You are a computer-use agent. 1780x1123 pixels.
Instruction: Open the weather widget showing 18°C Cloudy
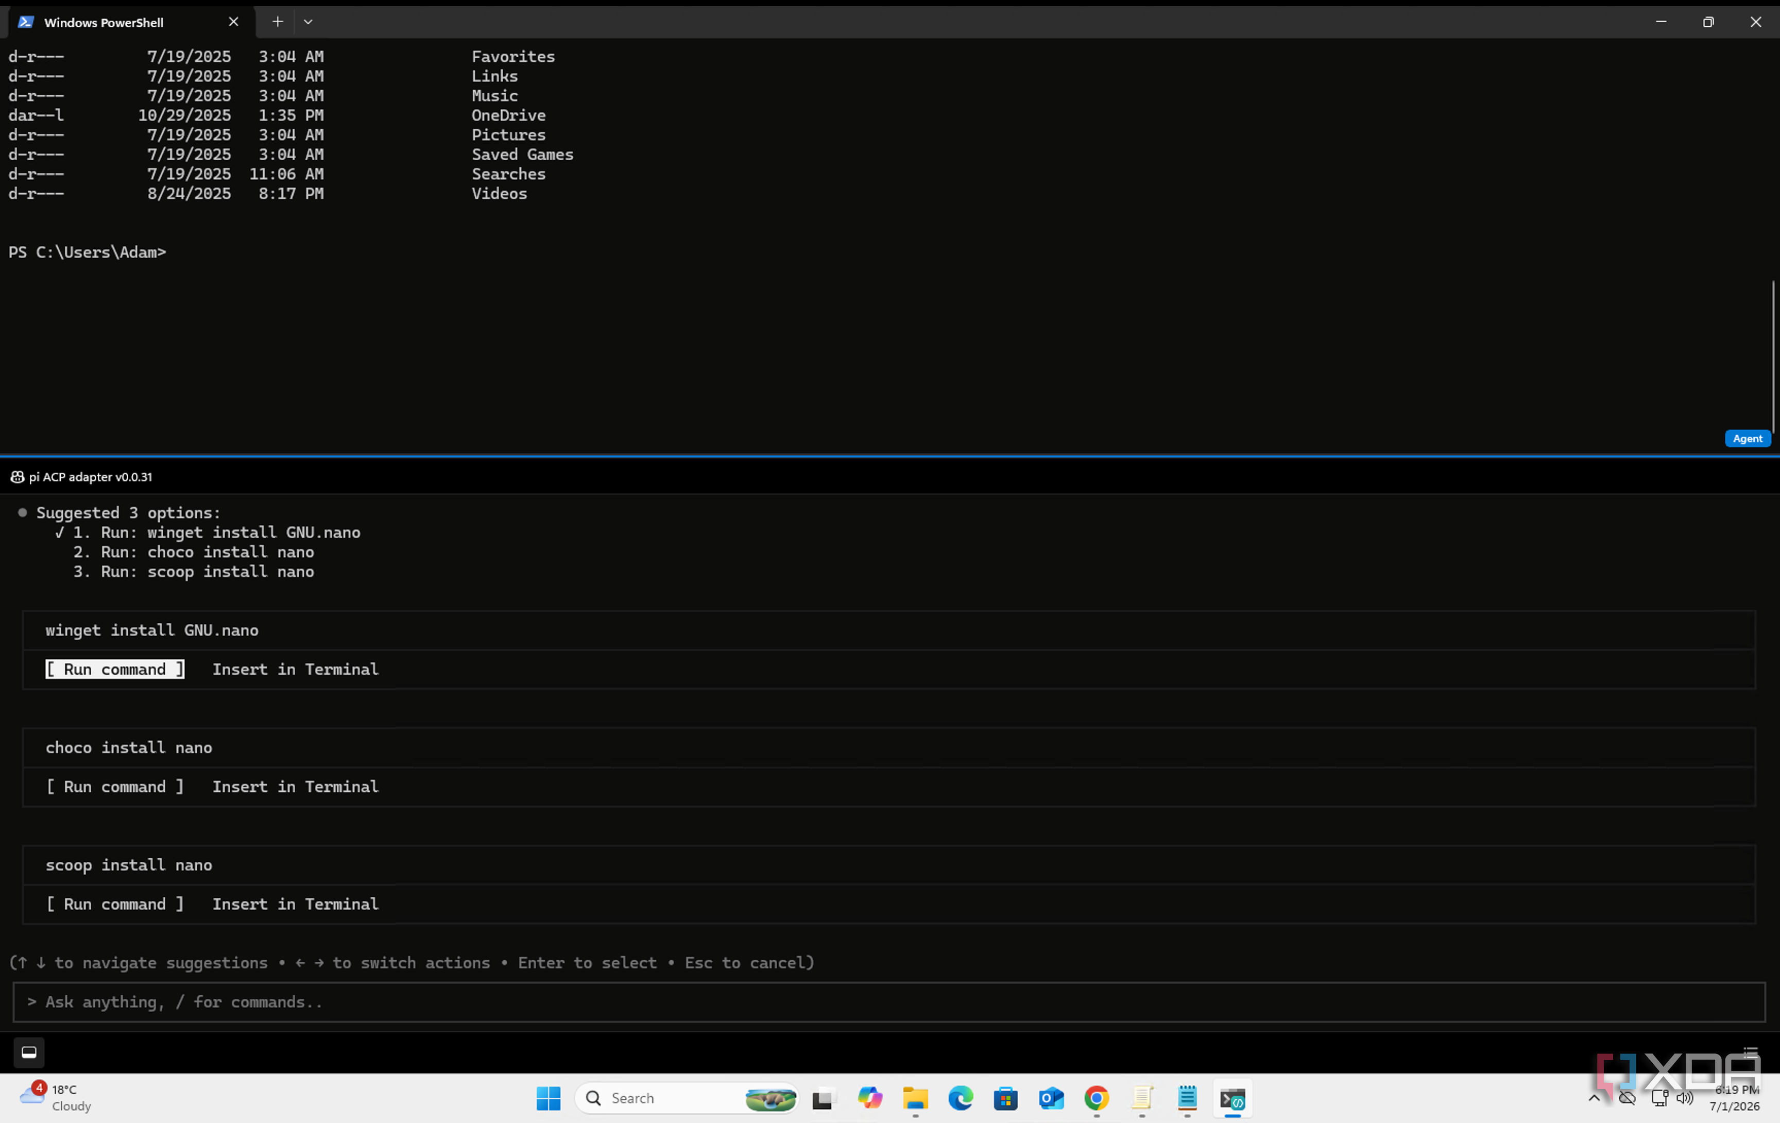(x=57, y=1099)
